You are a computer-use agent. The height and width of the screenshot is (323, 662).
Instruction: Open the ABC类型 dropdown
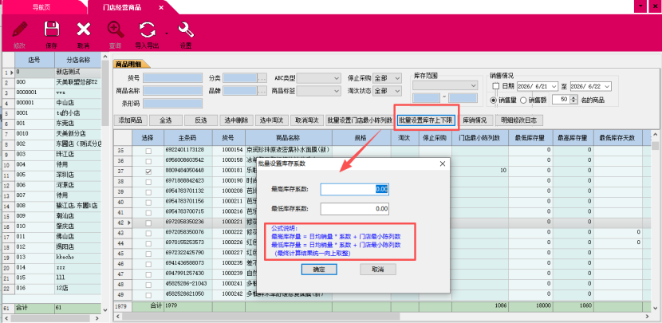336,78
